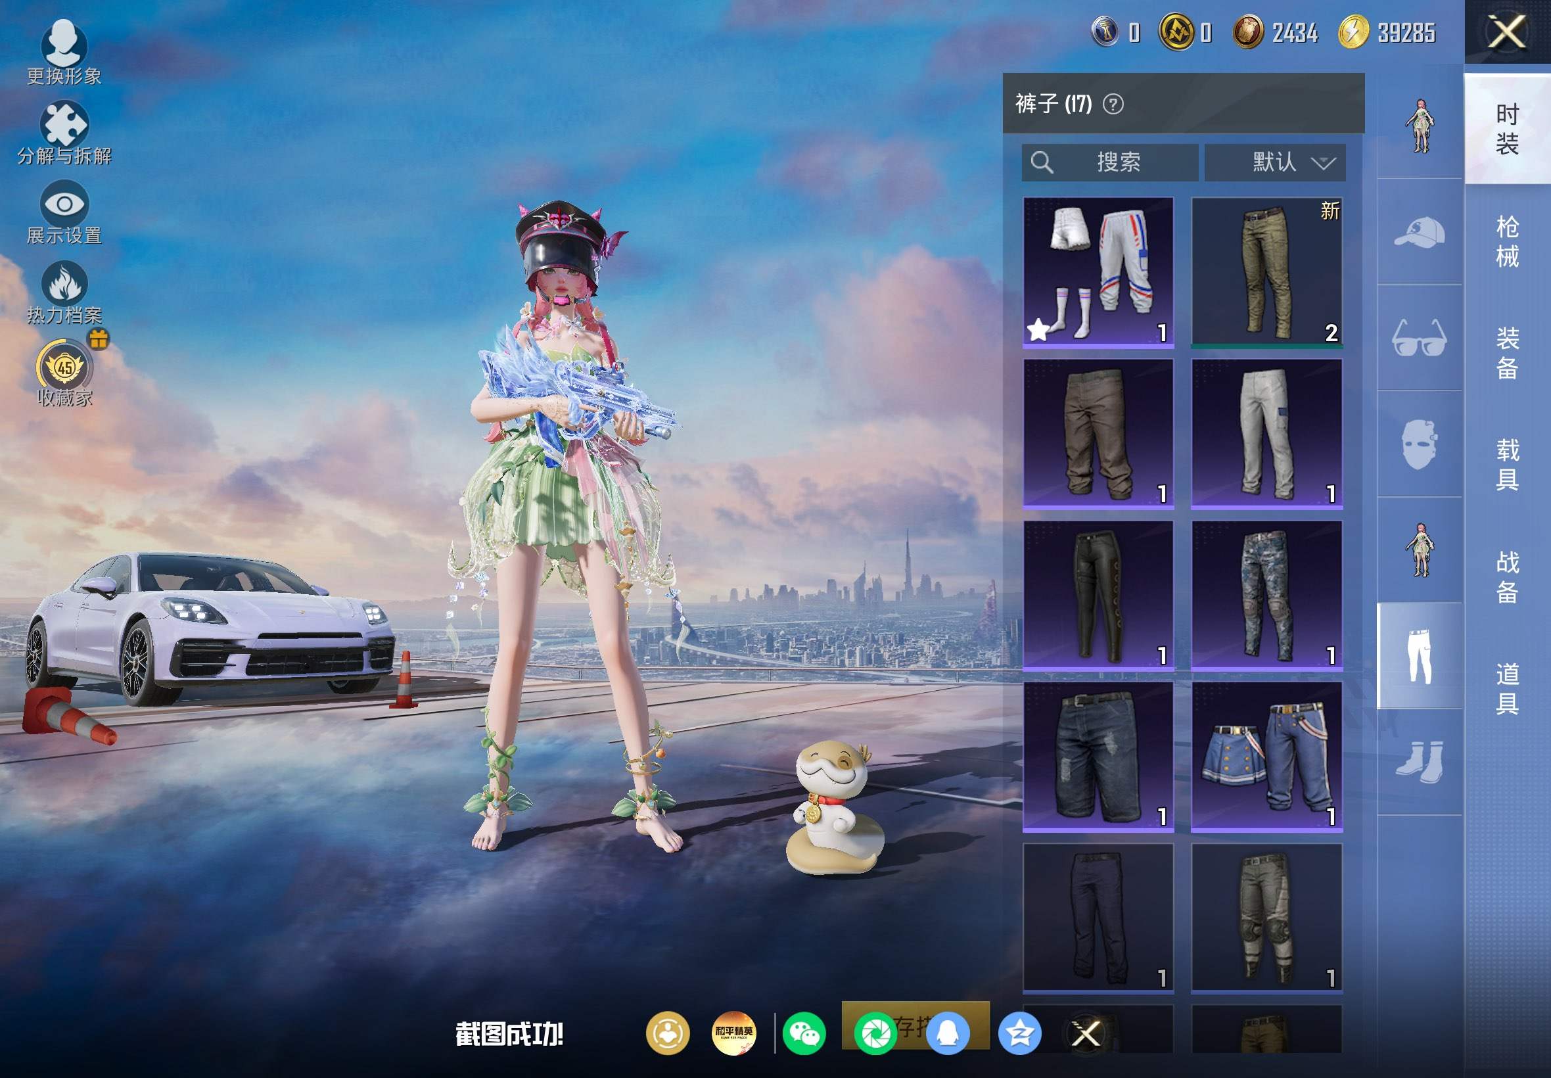Click the gold M badge currency icon

pos(1176,32)
